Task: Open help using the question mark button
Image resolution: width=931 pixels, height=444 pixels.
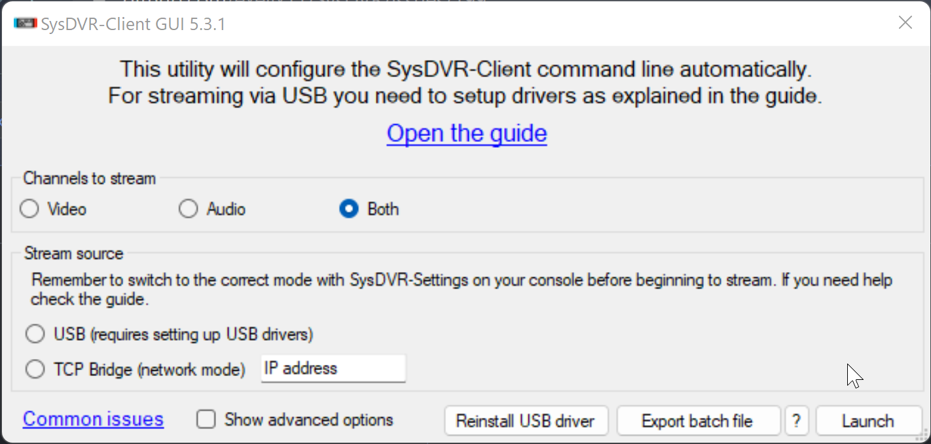Action: click(x=797, y=420)
